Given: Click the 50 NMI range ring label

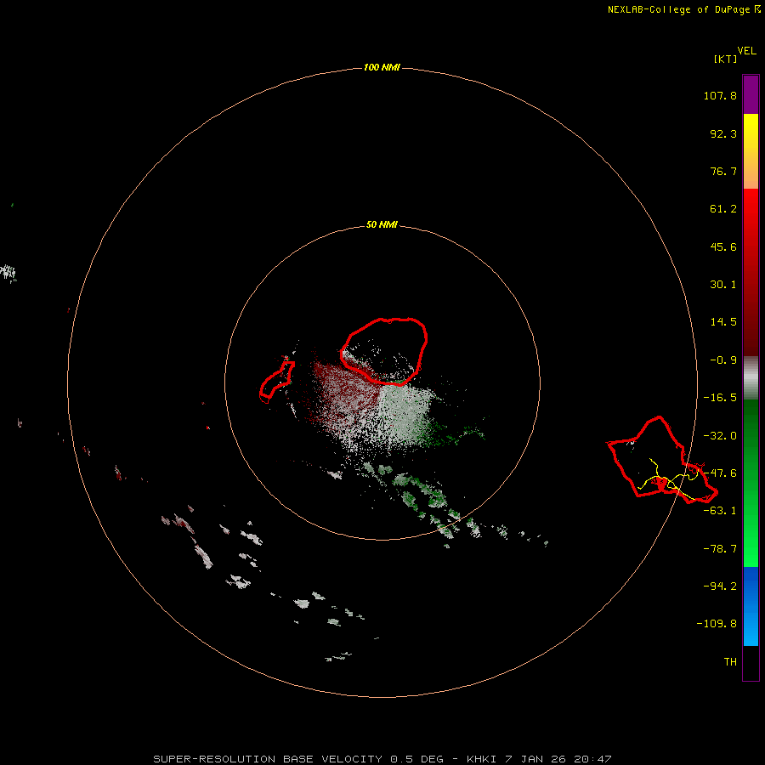Looking at the screenshot, I should pos(382,224).
